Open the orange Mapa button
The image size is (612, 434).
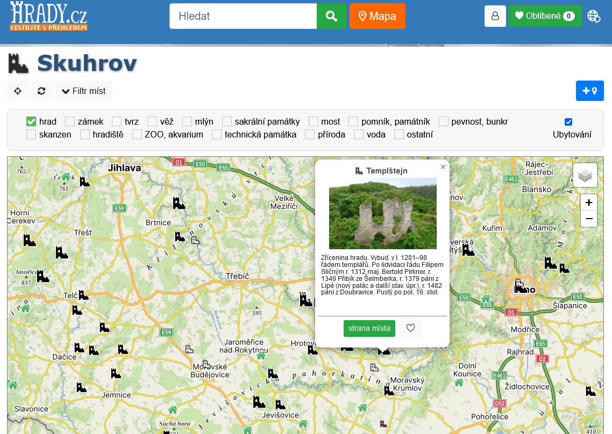[x=378, y=16]
